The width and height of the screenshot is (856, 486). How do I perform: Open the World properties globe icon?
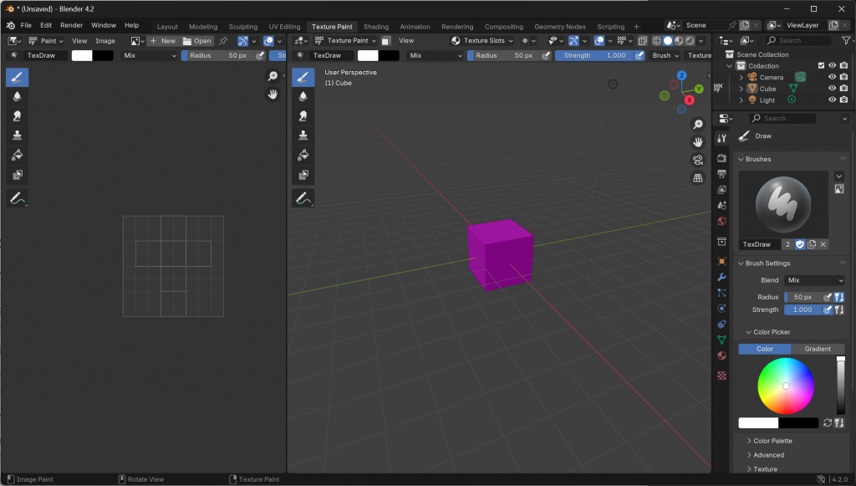coord(721,221)
